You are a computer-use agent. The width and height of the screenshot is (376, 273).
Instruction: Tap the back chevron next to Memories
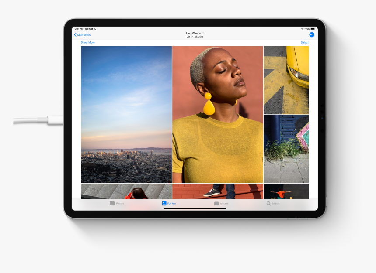pyautogui.click(x=75, y=34)
